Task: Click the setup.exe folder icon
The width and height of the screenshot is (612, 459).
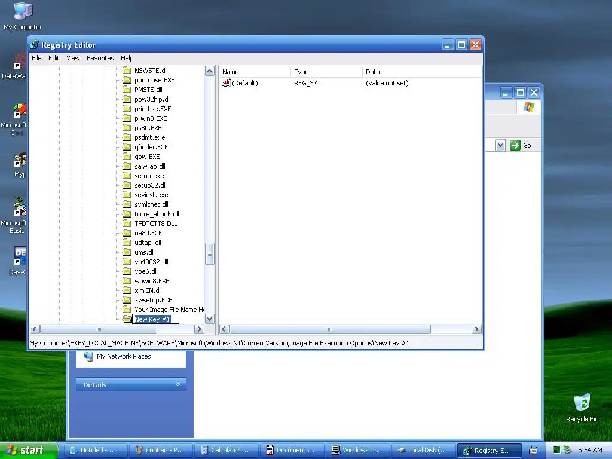Action: [127, 176]
